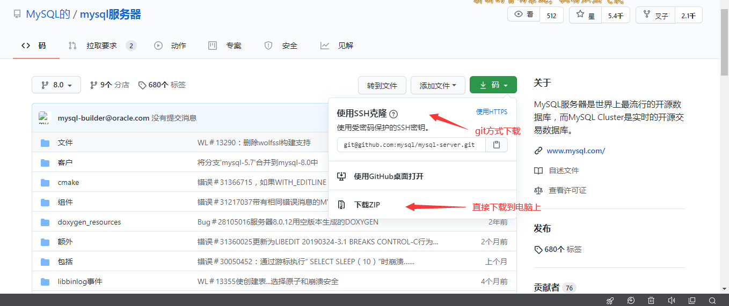Open the cmake folder

[x=68, y=182]
